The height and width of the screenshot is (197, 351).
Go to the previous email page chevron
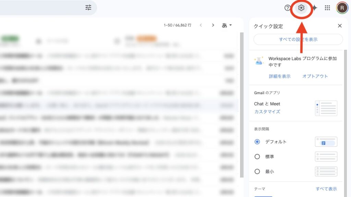201,25
